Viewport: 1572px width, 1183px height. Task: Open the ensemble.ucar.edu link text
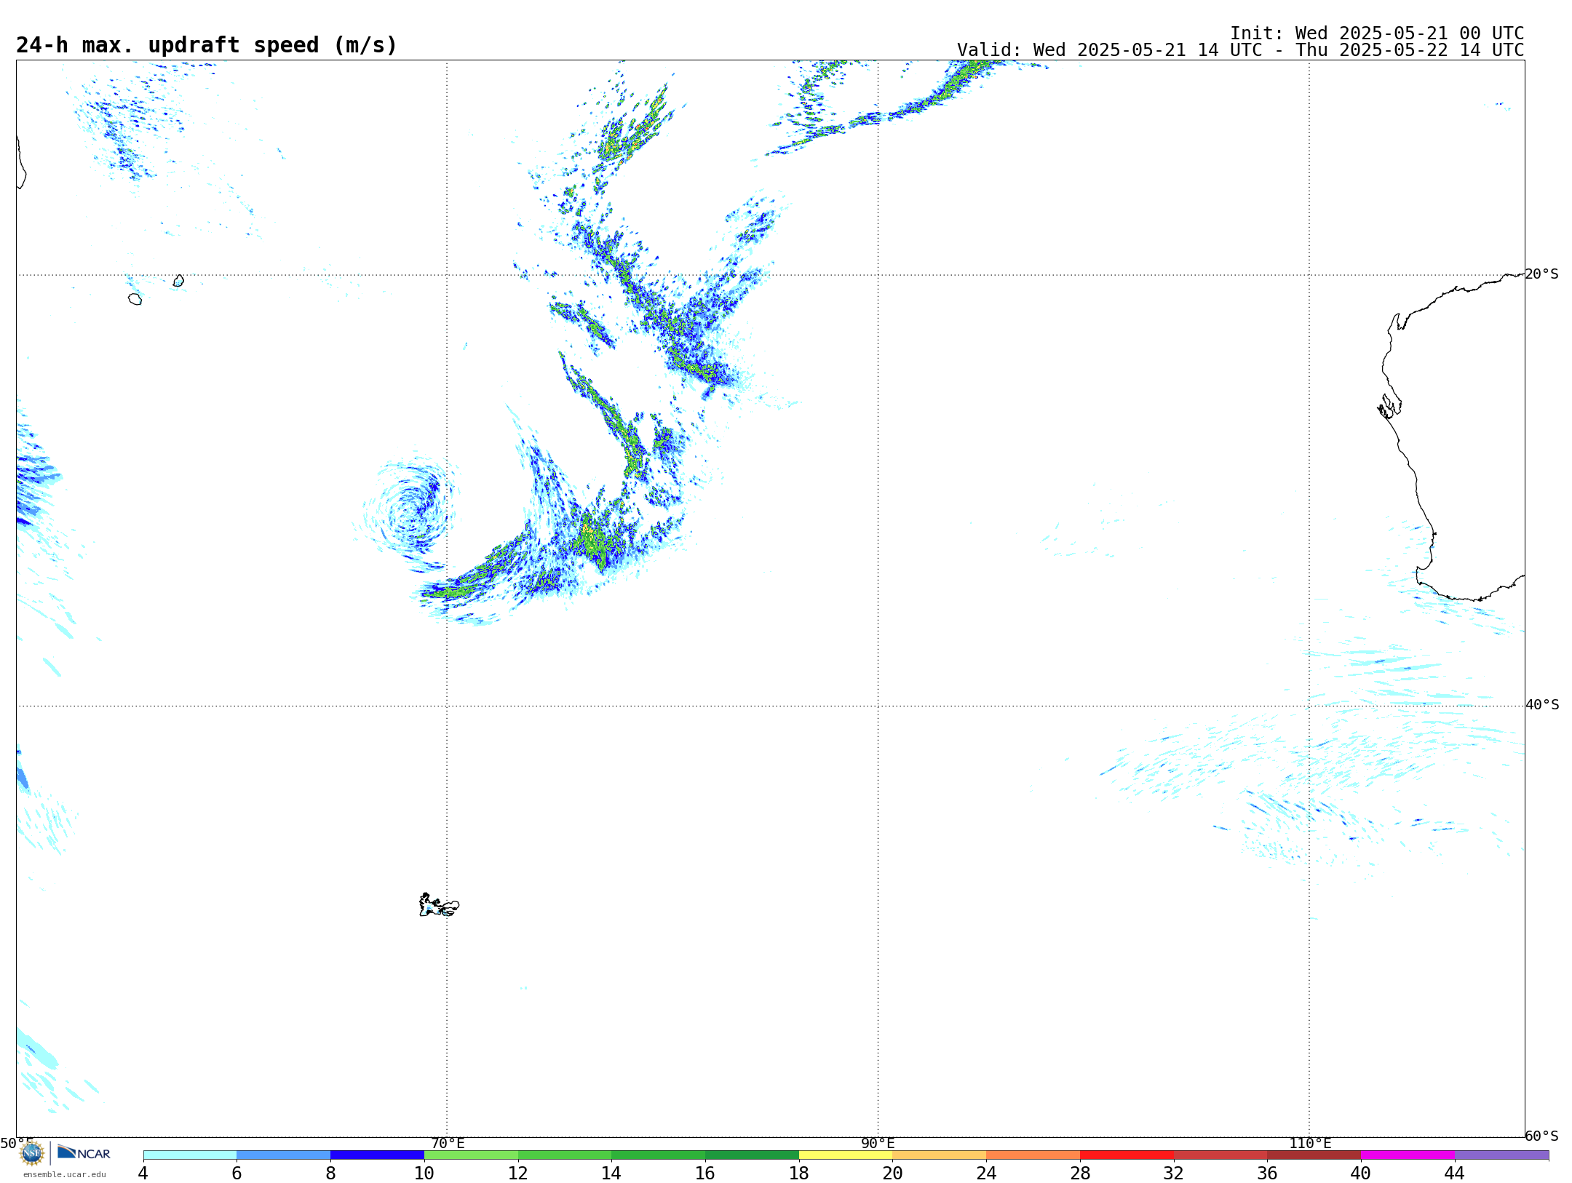point(64,1174)
